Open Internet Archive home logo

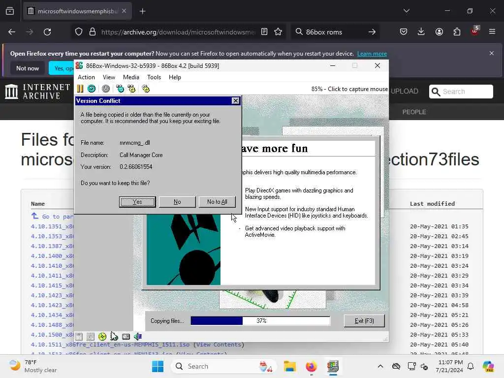tap(37, 91)
